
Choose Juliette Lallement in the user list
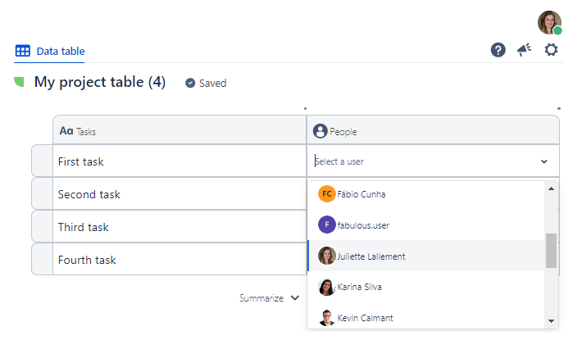pos(371,256)
